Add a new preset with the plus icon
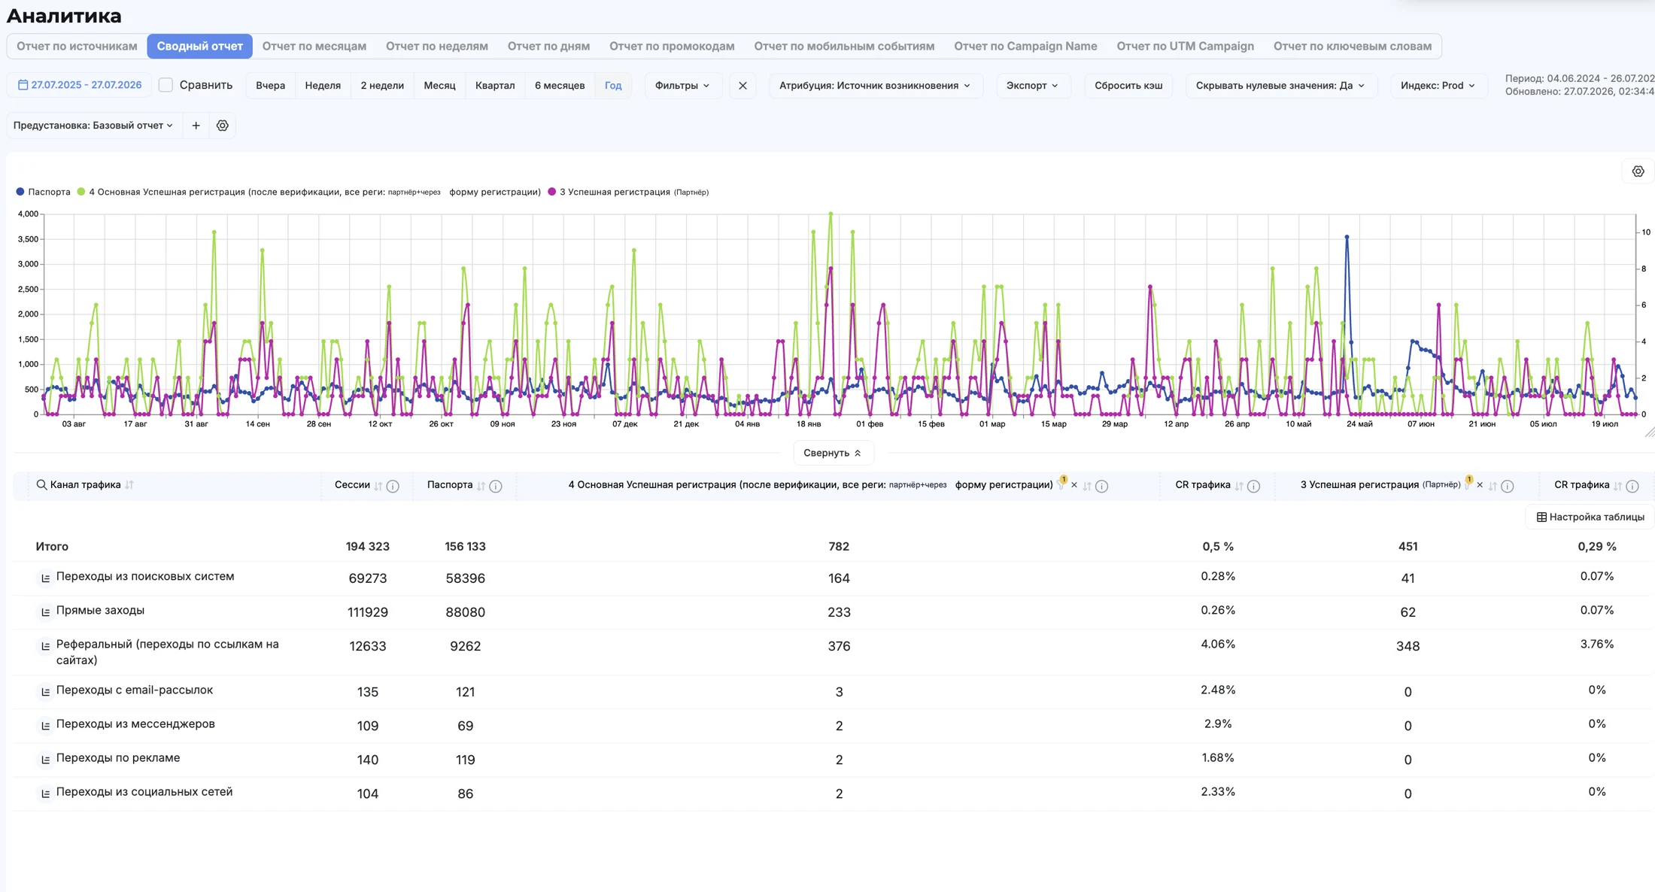The width and height of the screenshot is (1655, 892). click(x=196, y=126)
